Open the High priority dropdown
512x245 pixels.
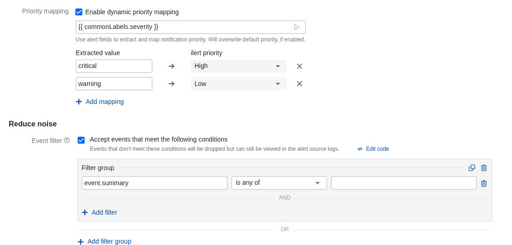[x=238, y=66]
